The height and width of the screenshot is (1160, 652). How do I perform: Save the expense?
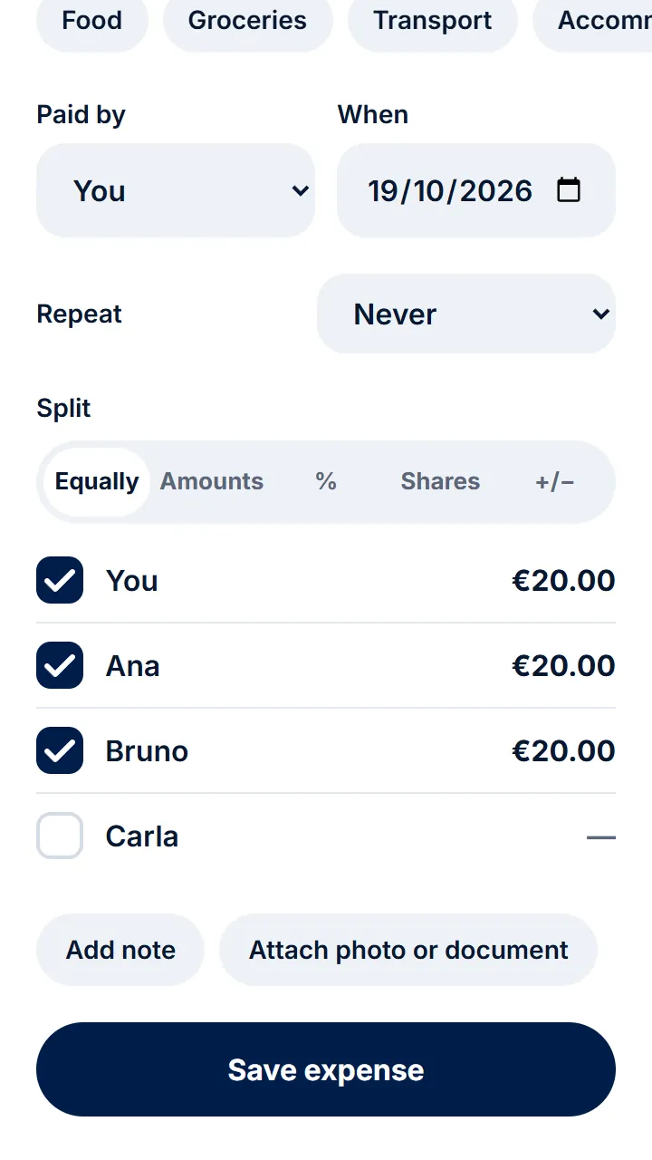click(326, 1069)
